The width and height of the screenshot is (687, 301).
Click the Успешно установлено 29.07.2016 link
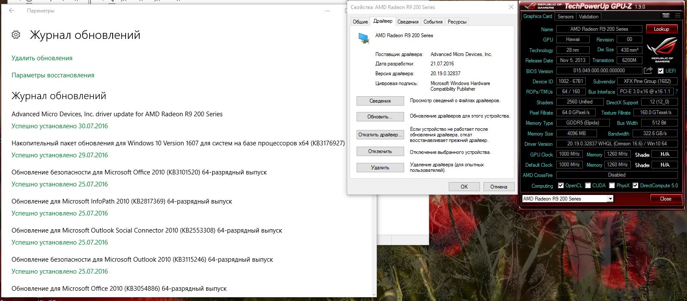click(x=60, y=155)
